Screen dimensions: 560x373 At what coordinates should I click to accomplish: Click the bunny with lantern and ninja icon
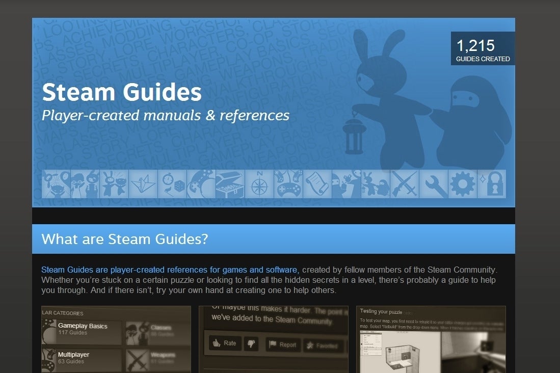point(376,183)
